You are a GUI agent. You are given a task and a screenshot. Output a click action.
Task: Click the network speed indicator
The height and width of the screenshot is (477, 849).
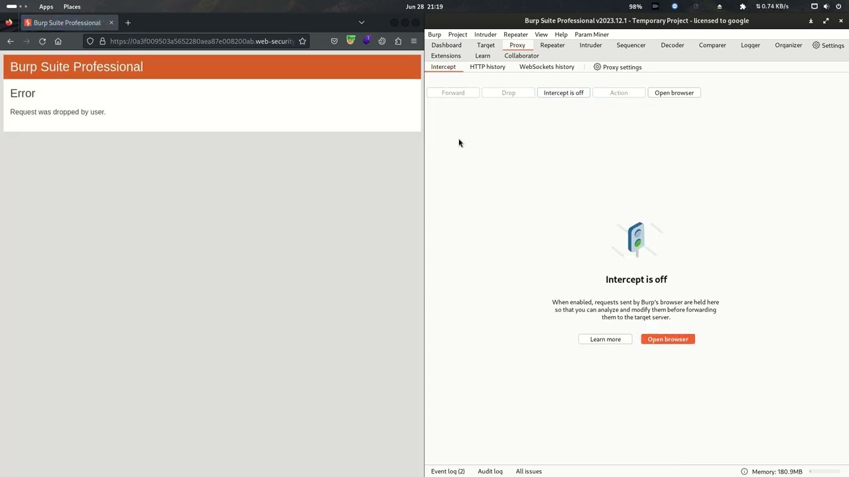pos(772,7)
